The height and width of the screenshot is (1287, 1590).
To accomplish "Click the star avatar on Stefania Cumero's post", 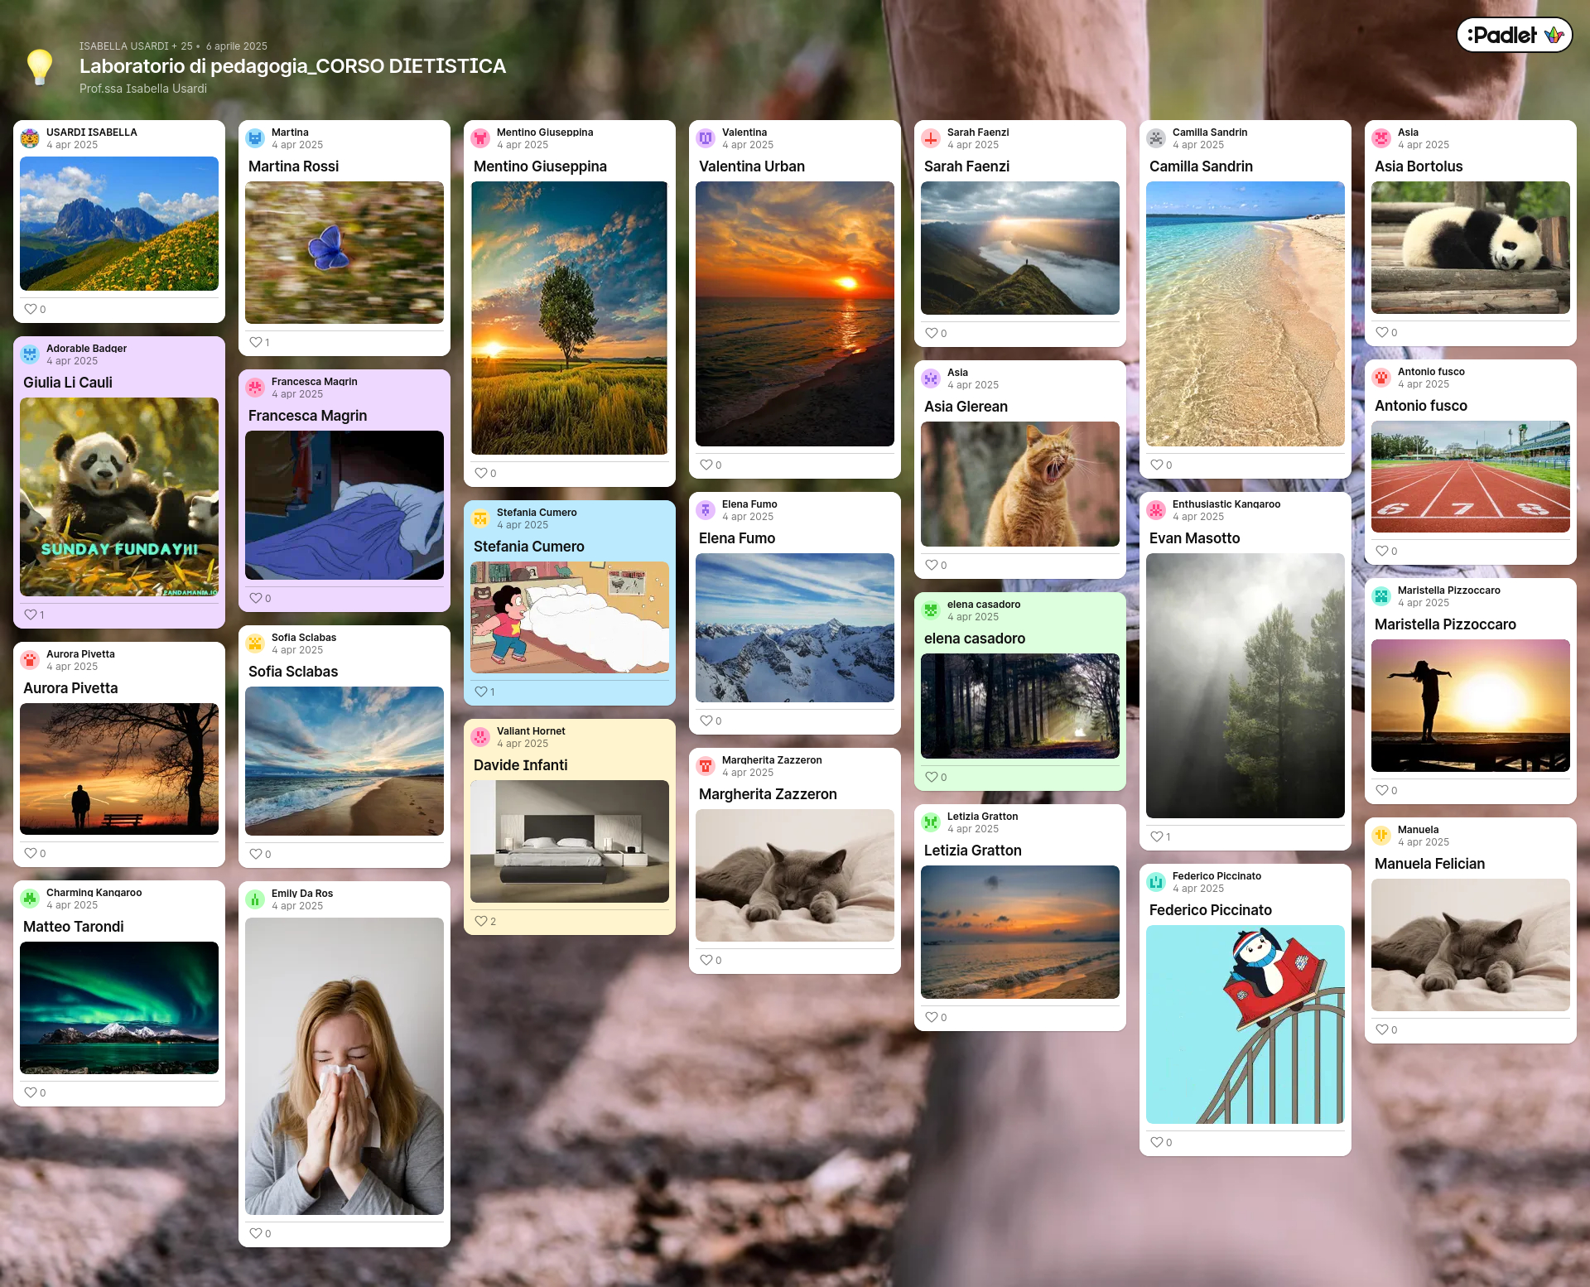I will pyautogui.click(x=480, y=518).
